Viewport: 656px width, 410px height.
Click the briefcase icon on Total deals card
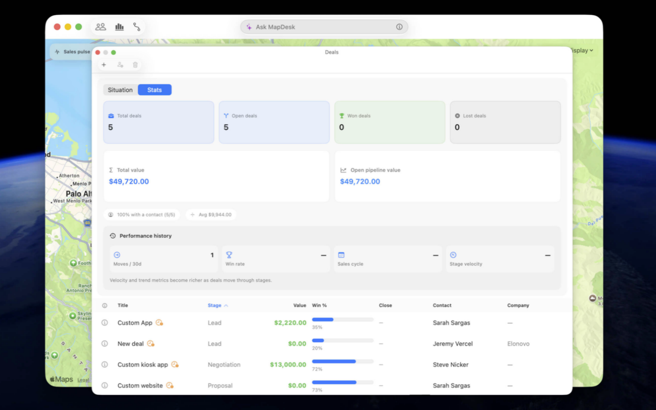point(111,116)
